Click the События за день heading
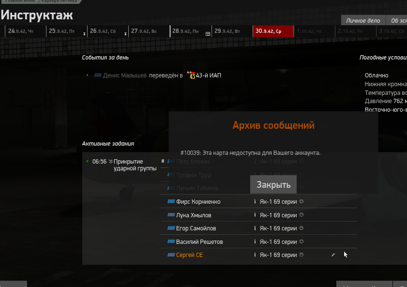Screen dimensions: 407x287 (105, 58)
